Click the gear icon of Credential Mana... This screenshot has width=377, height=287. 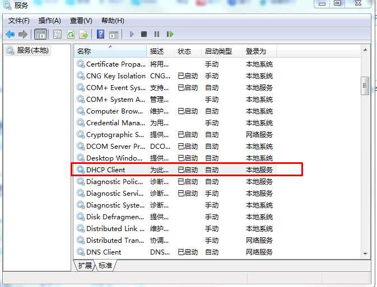[x=81, y=123]
